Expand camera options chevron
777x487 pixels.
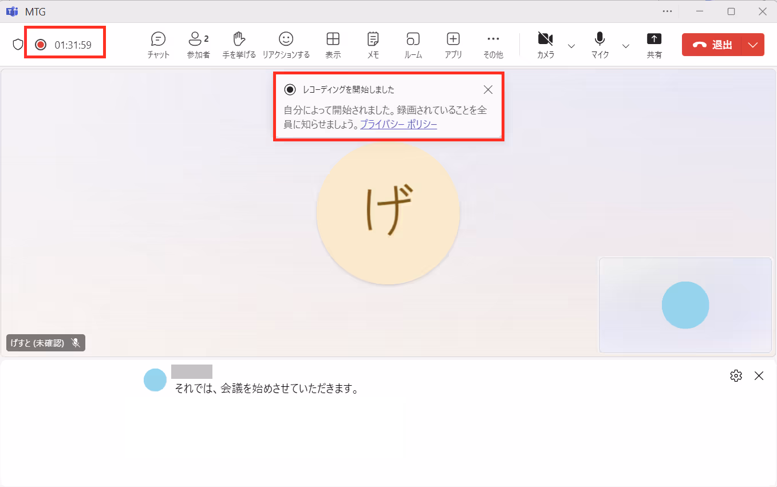pyautogui.click(x=571, y=46)
